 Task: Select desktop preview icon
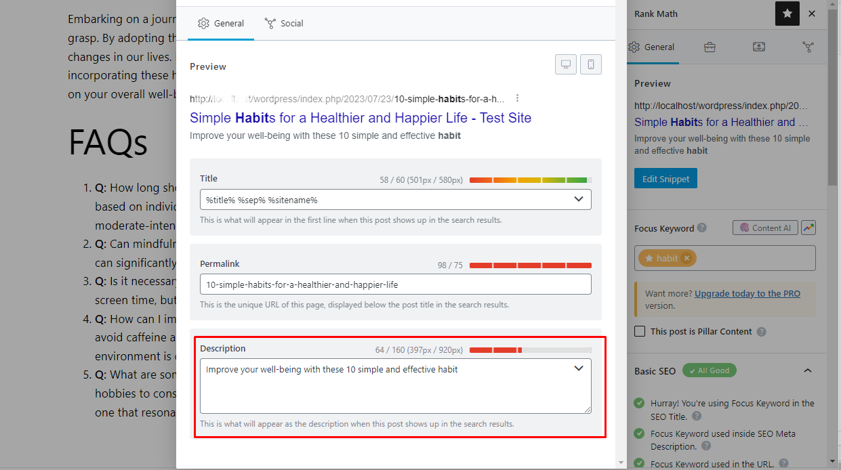(x=565, y=64)
